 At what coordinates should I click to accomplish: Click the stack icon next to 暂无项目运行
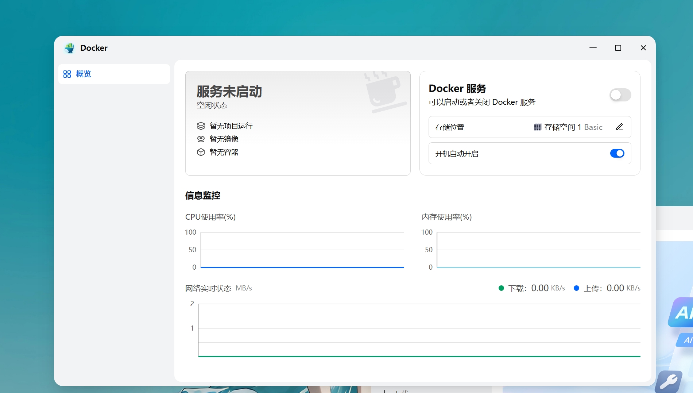tap(201, 126)
